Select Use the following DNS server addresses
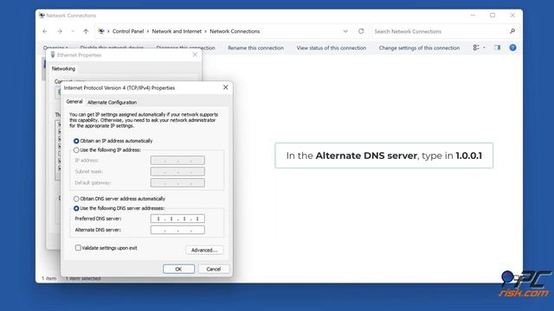 coord(119,208)
